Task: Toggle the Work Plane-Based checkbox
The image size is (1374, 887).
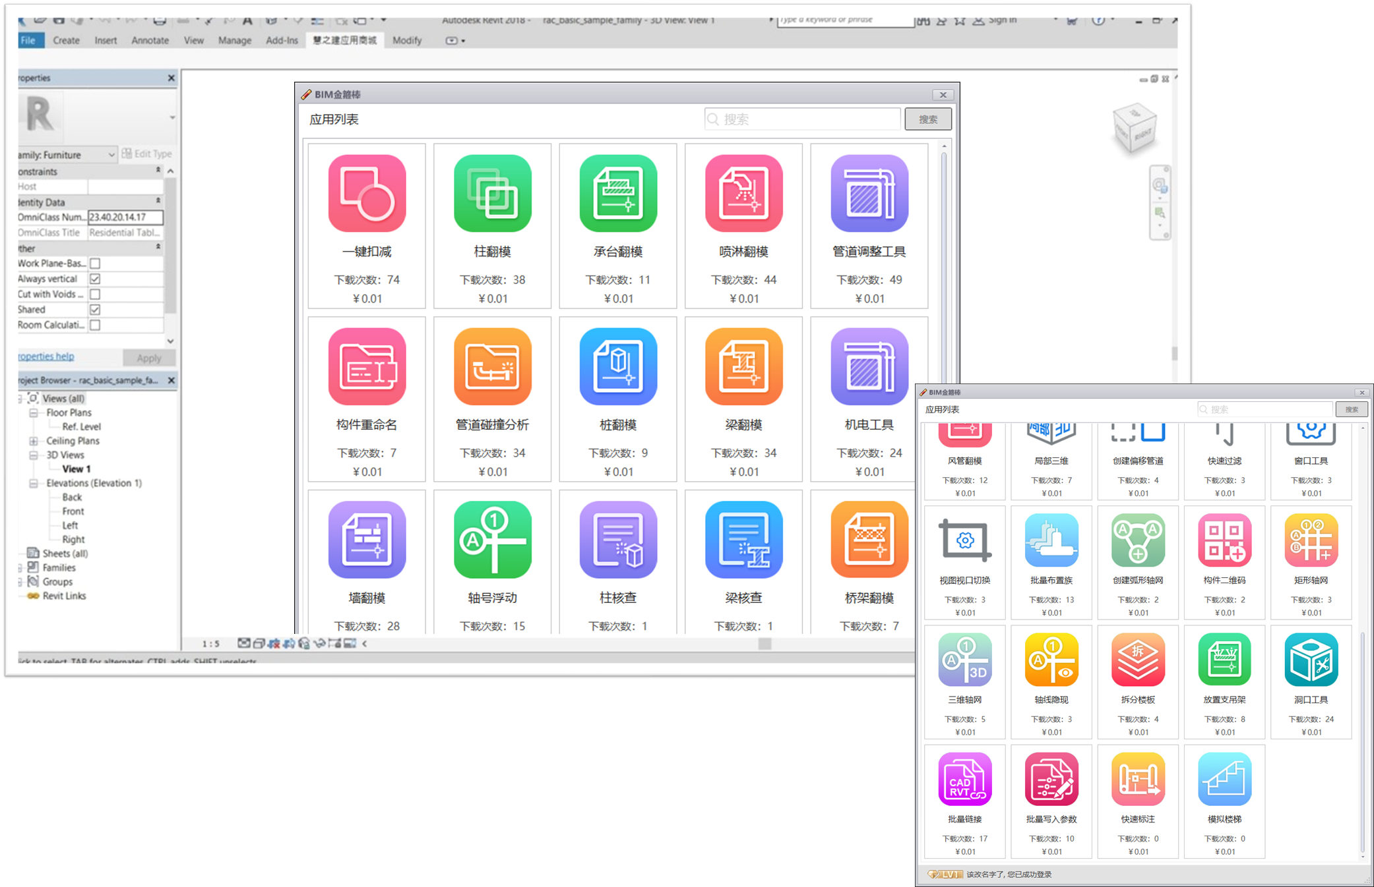Action: pos(95,264)
